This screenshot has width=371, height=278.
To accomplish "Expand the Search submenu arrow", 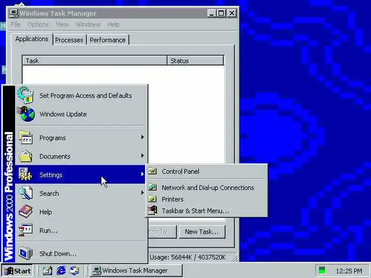I will [142, 193].
